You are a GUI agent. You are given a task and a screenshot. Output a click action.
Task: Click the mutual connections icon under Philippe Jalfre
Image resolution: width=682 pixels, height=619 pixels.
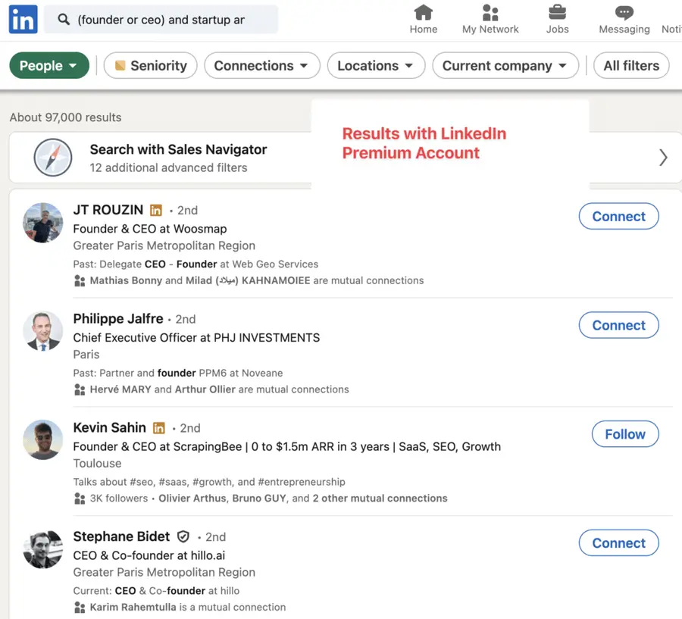(80, 389)
